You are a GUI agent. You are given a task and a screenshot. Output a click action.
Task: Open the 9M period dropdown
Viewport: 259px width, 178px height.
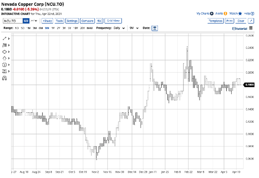click(x=134, y=28)
